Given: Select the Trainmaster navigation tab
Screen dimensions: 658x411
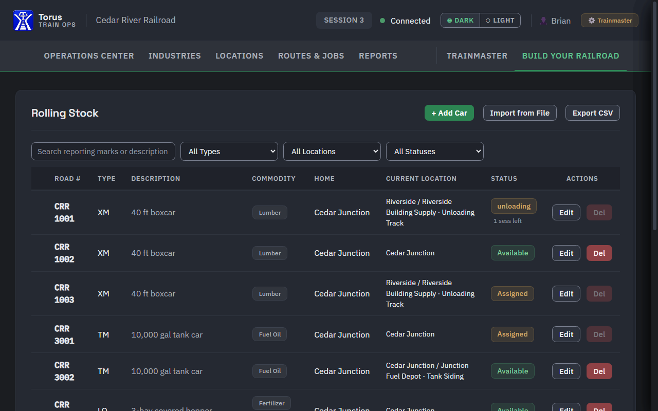Looking at the screenshot, I should pyautogui.click(x=477, y=56).
